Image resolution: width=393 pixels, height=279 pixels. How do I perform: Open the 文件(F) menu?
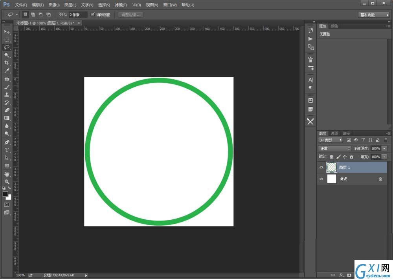click(21, 5)
